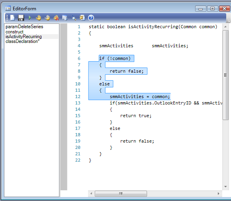This screenshot has width=231, height=201.
Task: Click 'else' on line 17
Action: pyautogui.click(x=115, y=128)
